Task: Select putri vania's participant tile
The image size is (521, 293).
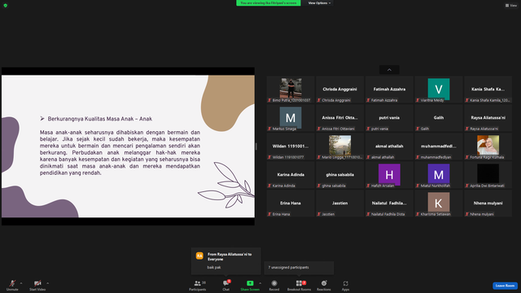Action: pos(389,118)
